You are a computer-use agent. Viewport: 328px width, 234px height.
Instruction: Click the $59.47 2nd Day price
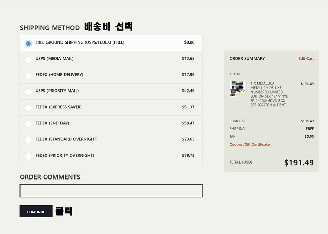click(x=188, y=123)
